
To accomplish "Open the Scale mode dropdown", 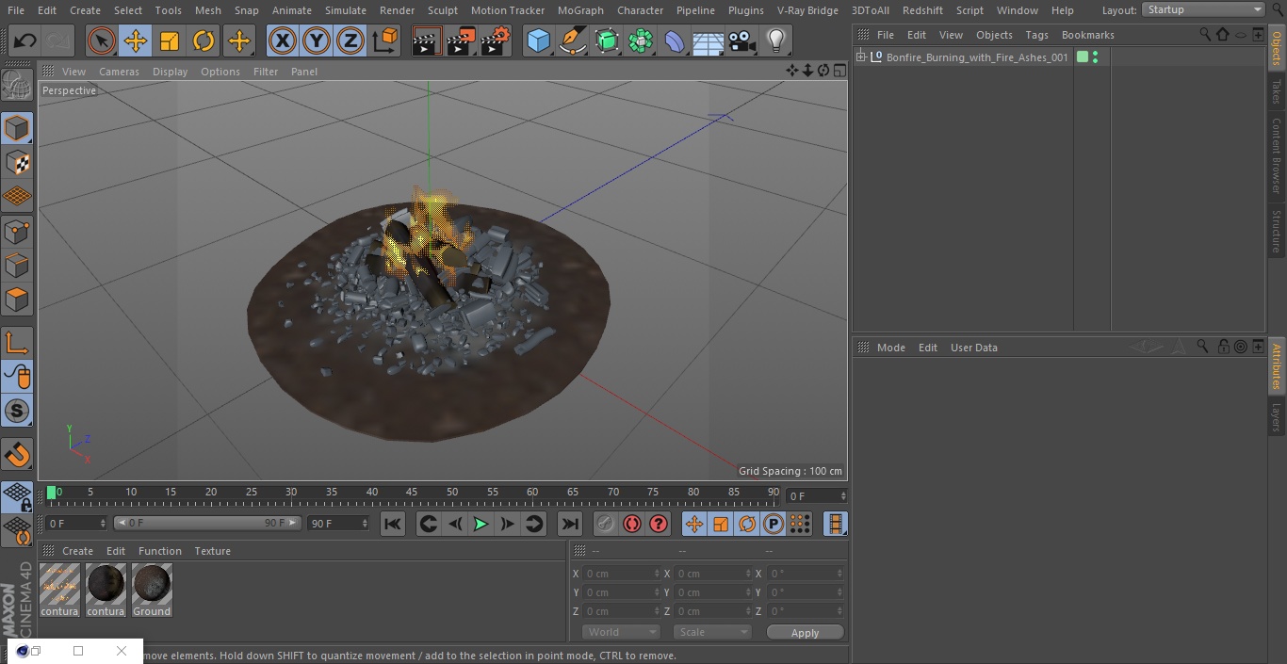I will pyautogui.click(x=711, y=632).
